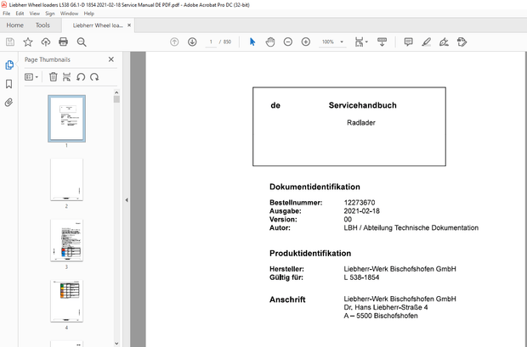Open the Attachments paperclip panel

[8, 103]
